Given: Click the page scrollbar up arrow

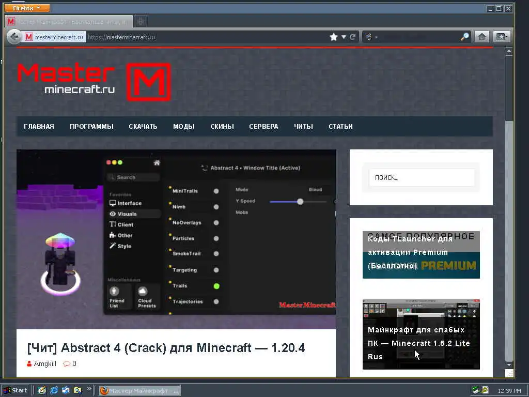Looking at the screenshot, I should tap(509, 51).
